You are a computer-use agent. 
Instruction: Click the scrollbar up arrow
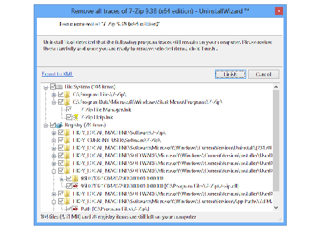[x=276, y=87]
